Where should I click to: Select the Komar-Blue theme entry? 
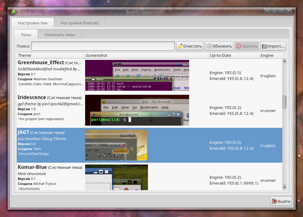tap(149, 177)
